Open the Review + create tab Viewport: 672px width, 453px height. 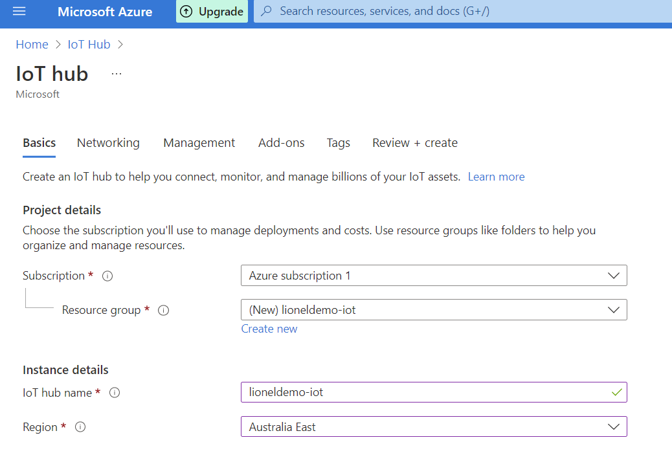(x=414, y=142)
